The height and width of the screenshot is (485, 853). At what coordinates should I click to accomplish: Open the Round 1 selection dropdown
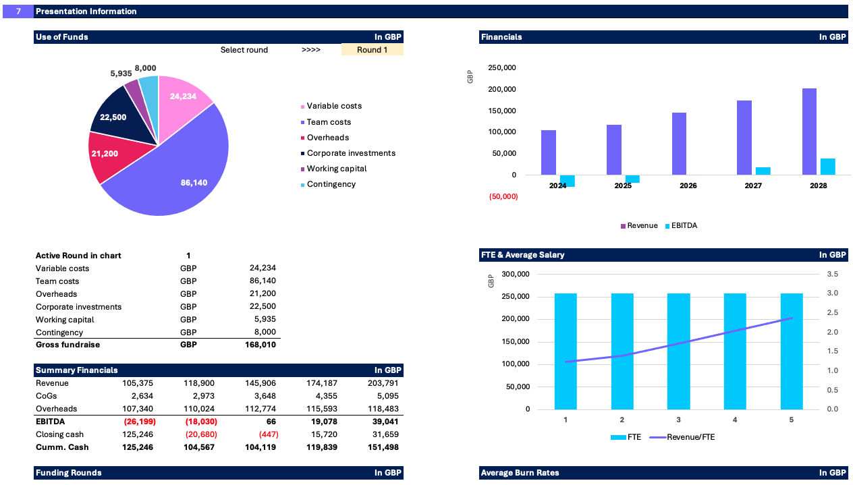pos(372,49)
